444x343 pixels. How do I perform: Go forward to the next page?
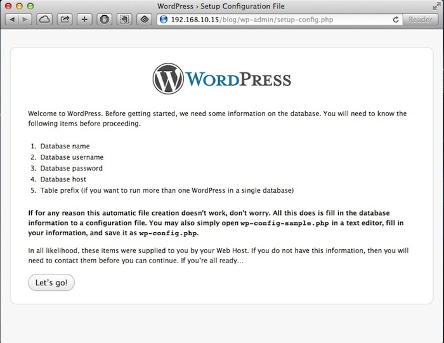click(25, 20)
